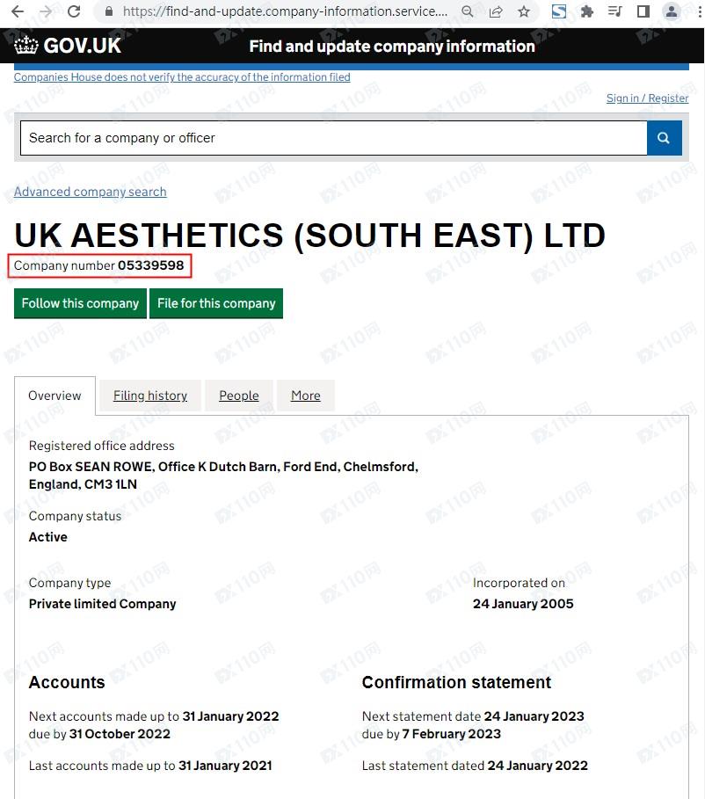
Task: Open the browser zoom magnifier icon
Action: coord(469,12)
